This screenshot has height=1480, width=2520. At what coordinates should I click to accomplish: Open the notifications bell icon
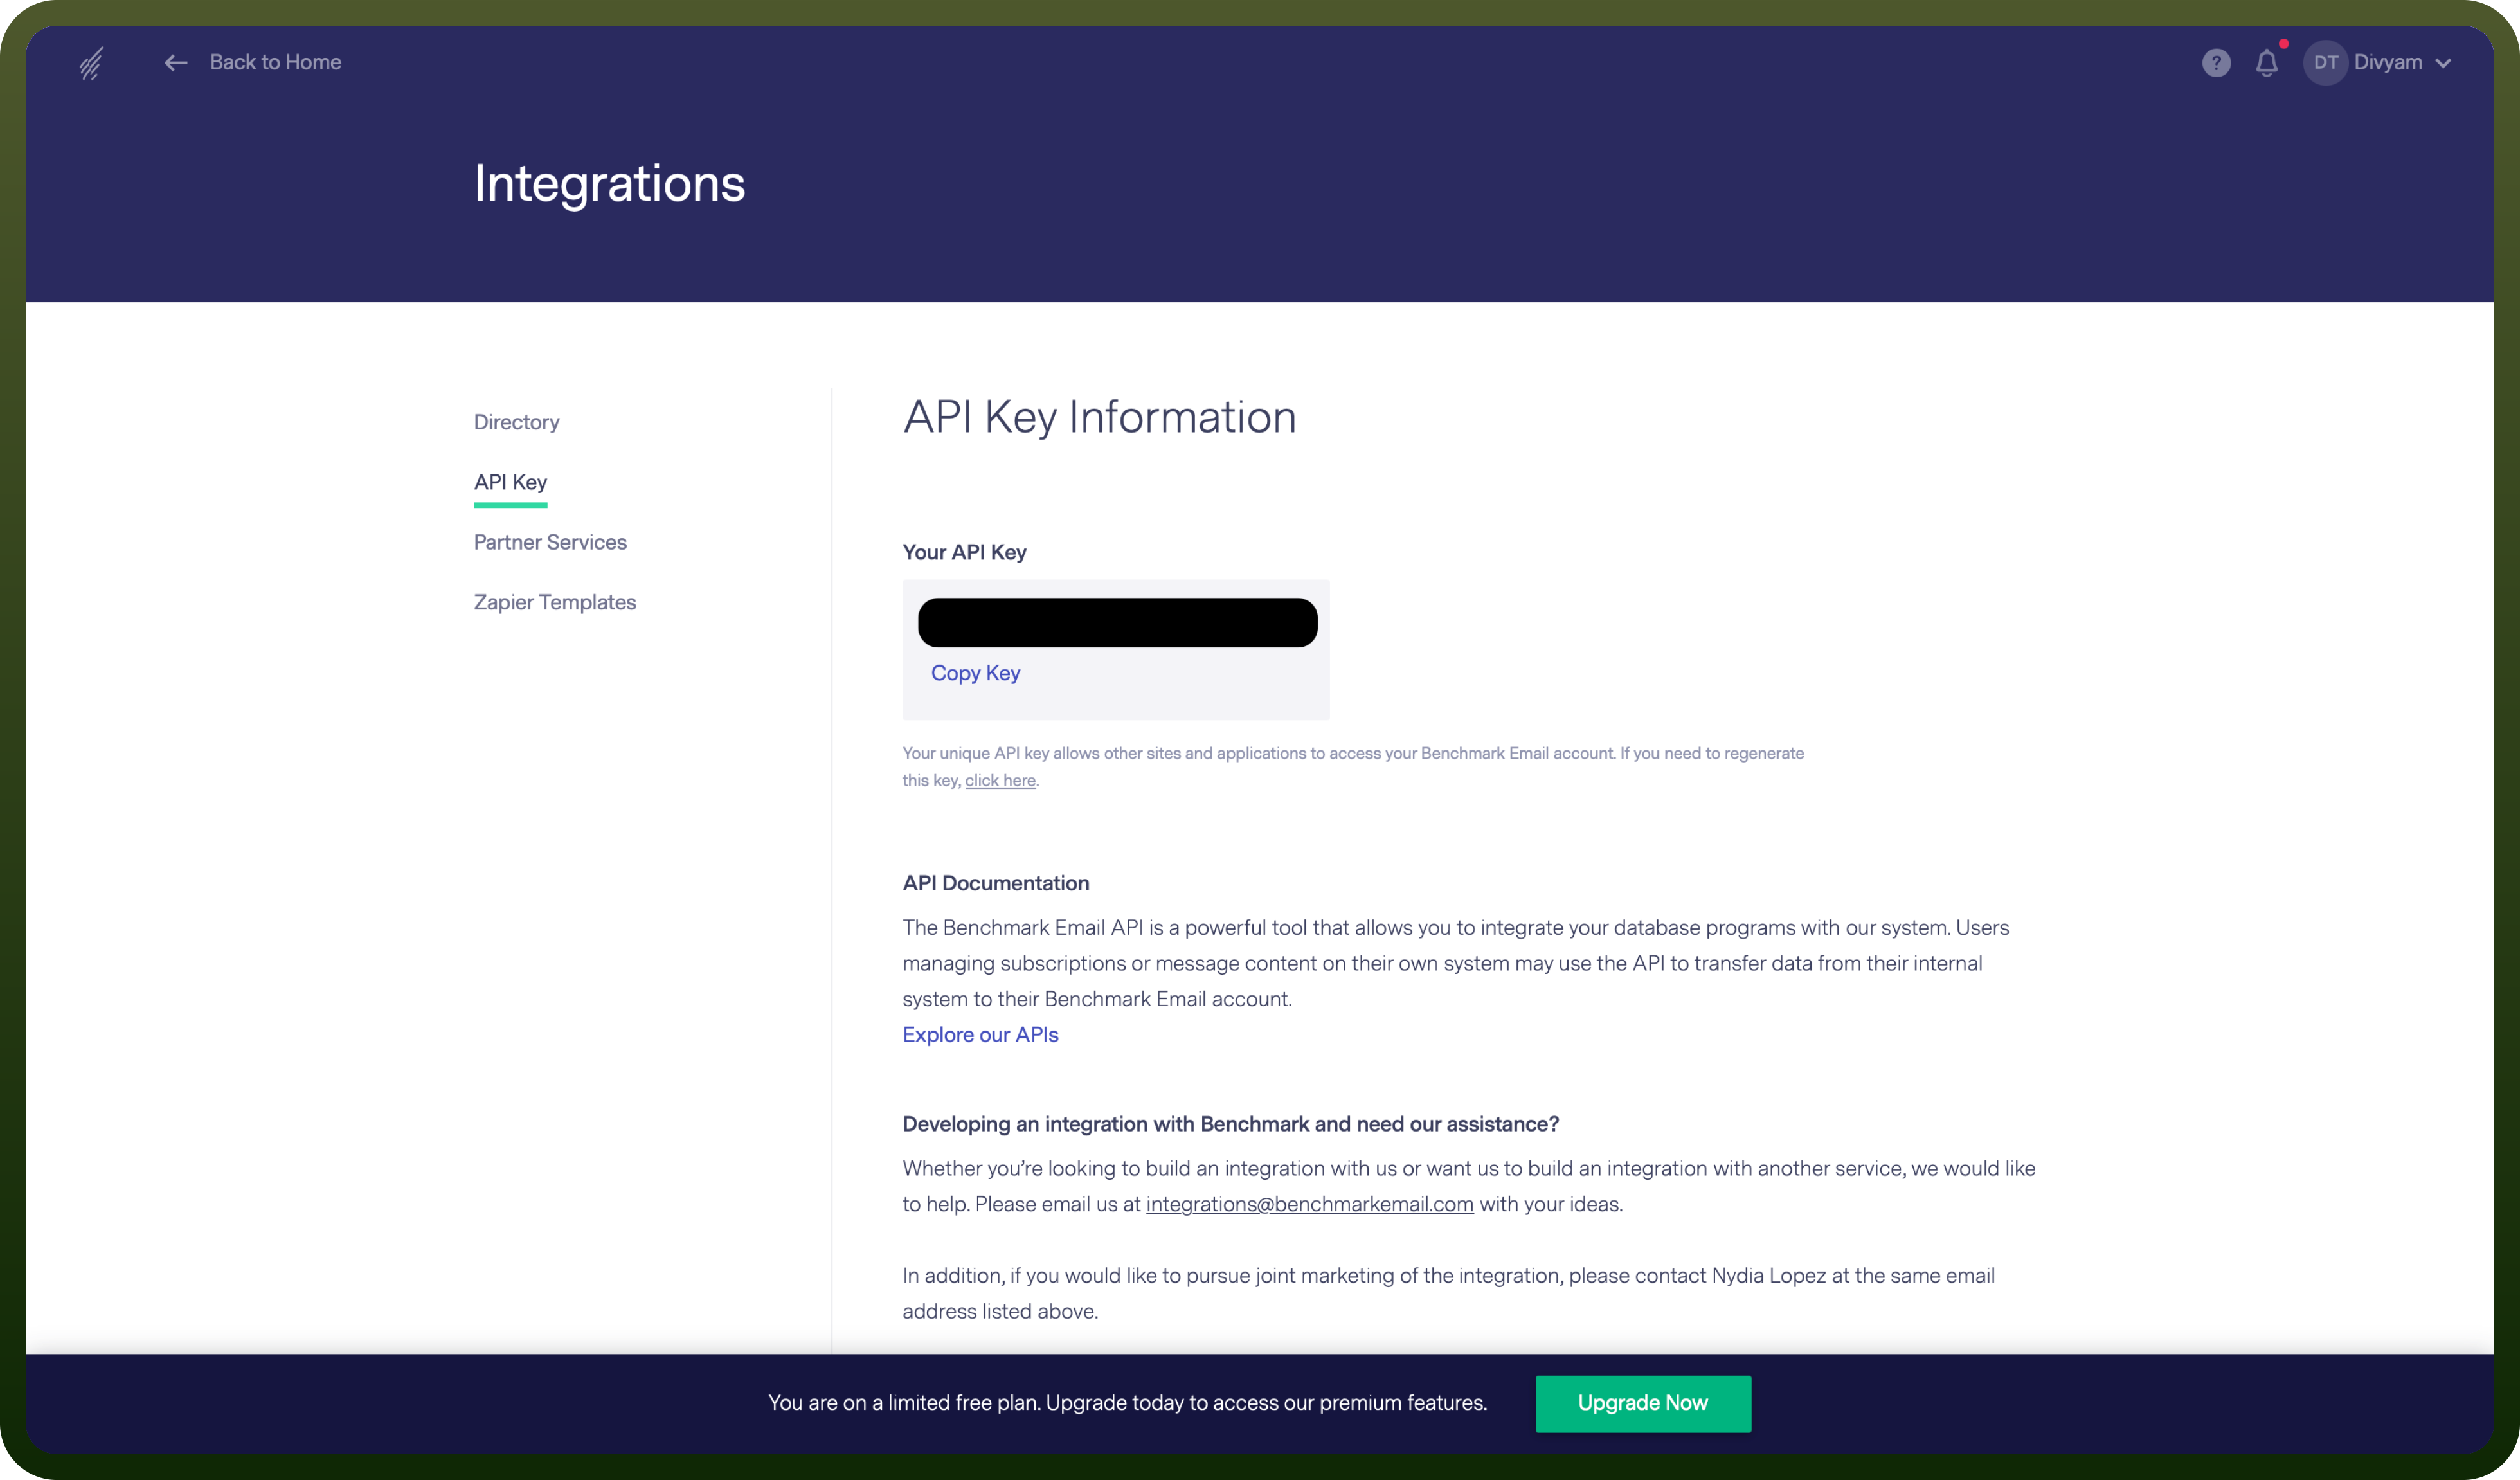point(2267,63)
